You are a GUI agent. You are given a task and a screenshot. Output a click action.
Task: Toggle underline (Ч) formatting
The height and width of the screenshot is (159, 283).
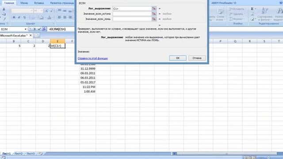24,17
